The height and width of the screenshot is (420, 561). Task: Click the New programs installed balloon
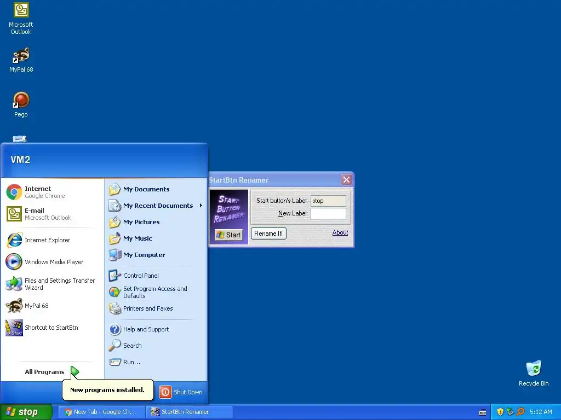108,389
